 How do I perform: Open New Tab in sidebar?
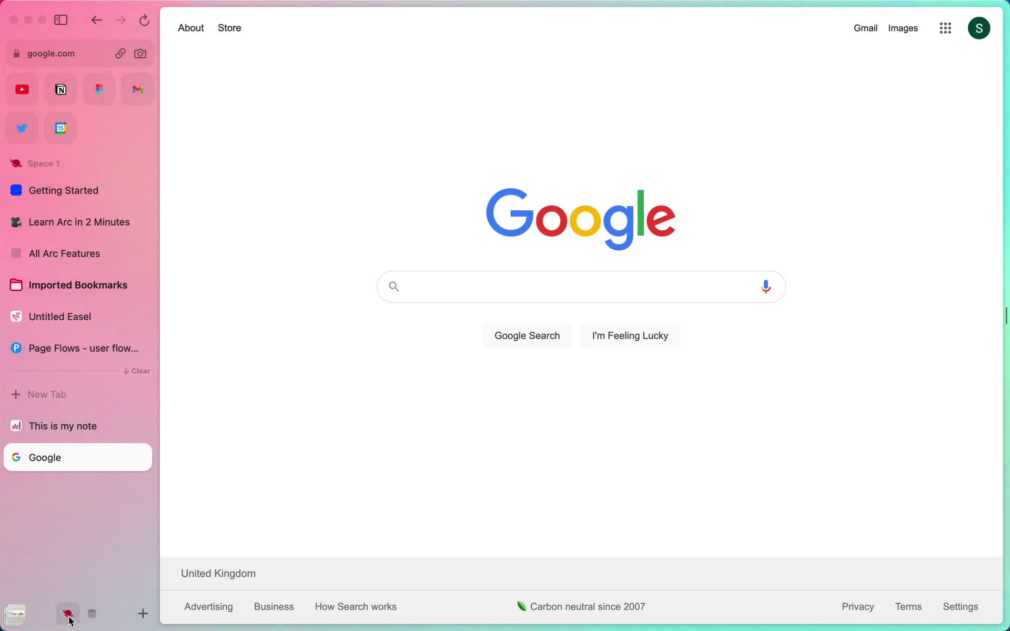38,394
